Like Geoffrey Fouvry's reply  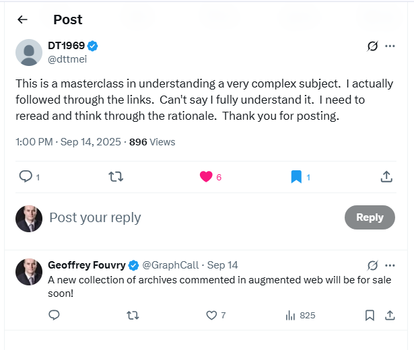[211, 315]
